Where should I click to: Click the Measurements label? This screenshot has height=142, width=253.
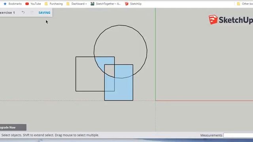tap(211, 135)
